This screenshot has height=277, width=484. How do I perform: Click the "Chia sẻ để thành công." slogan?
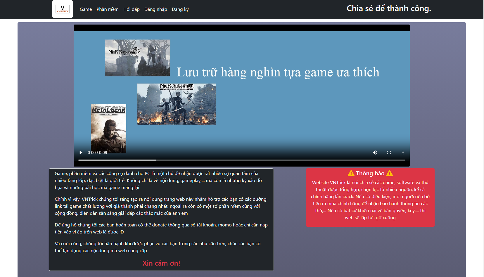pyautogui.click(x=389, y=8)
